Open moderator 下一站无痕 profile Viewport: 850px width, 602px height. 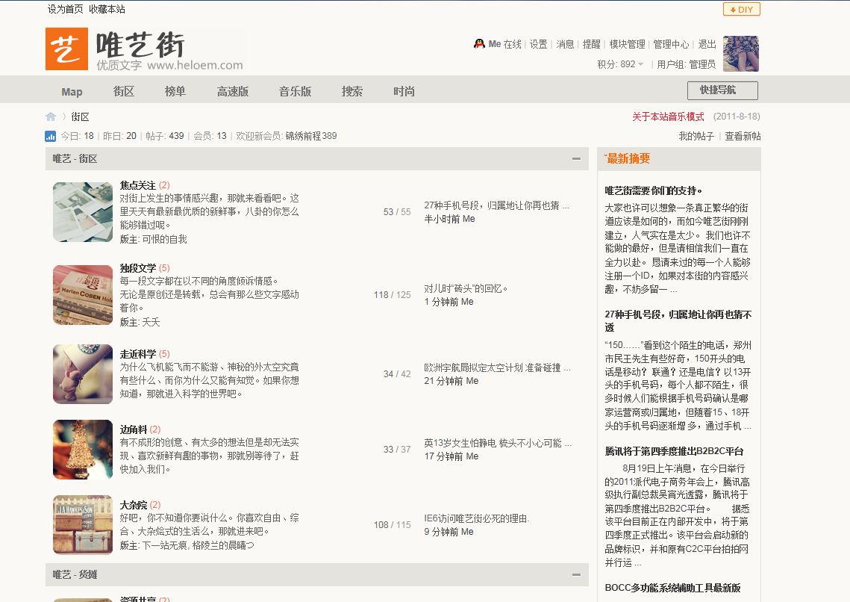click(165, 545)
